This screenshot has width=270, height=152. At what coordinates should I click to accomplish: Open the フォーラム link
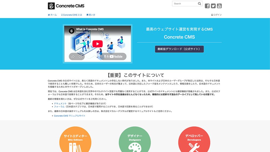[59, 107]
